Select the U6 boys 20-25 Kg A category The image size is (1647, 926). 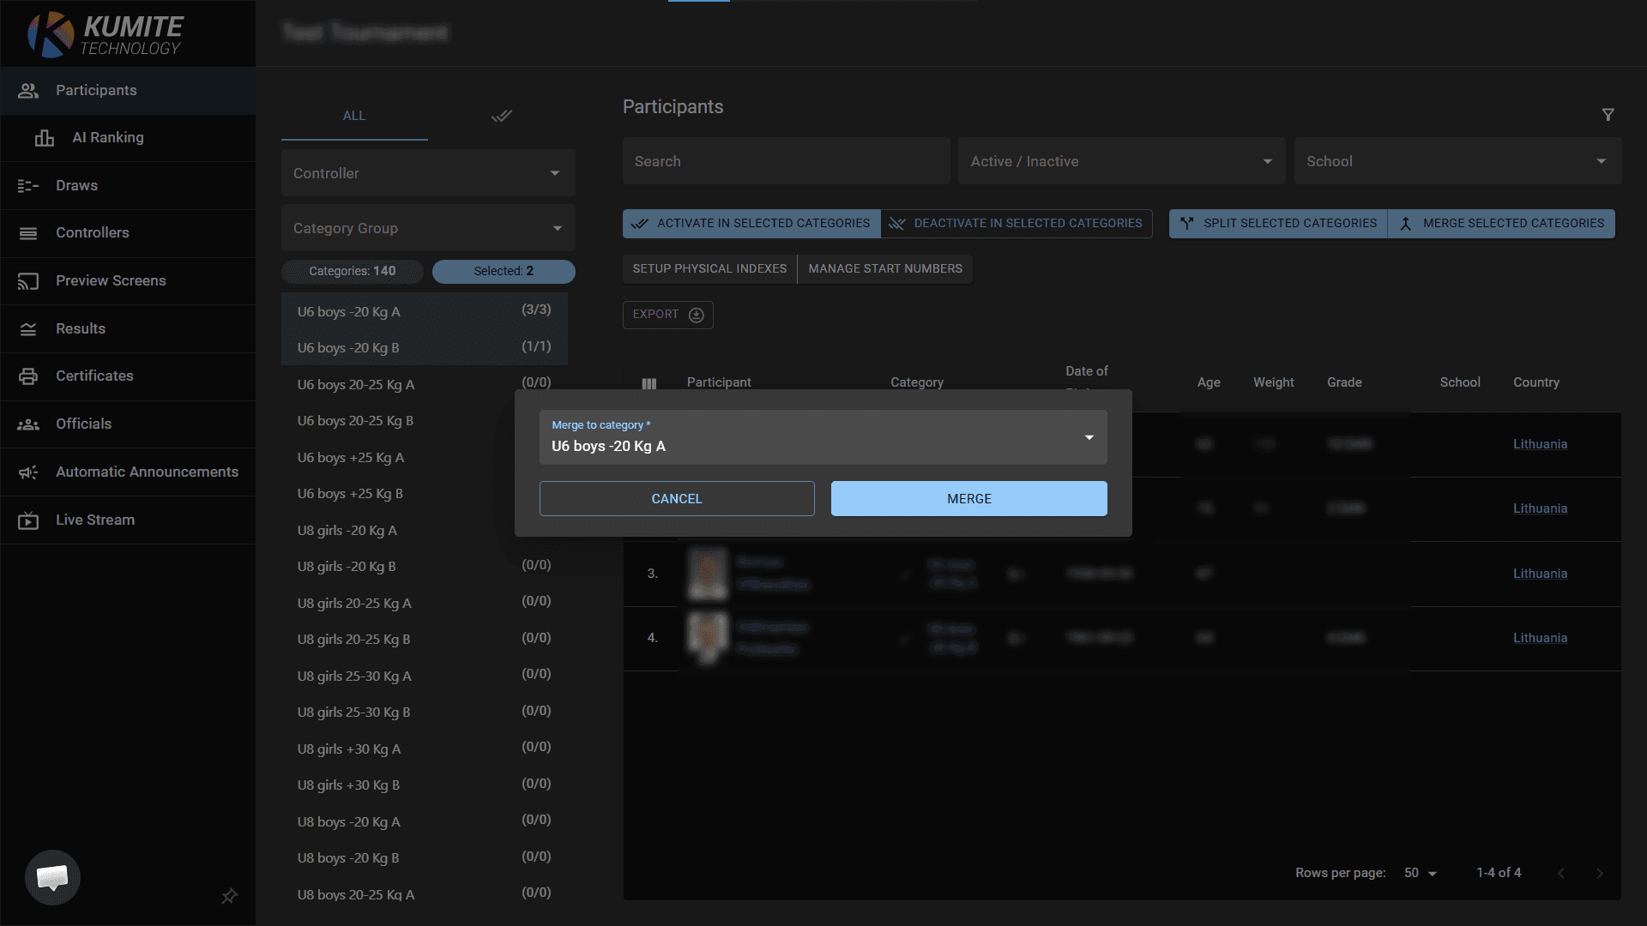click(x=356, y=384)
